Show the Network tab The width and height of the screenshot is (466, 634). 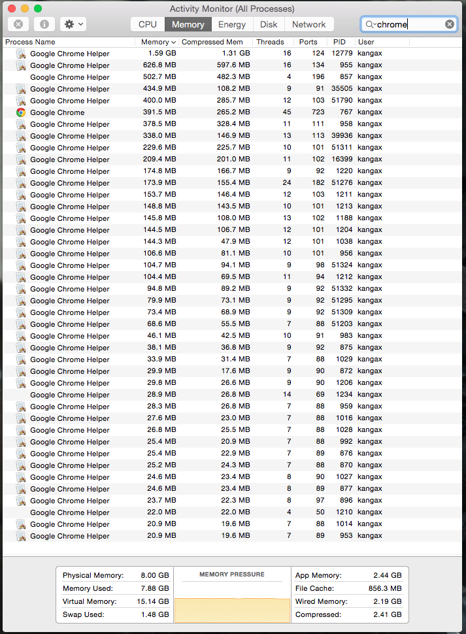308,24
